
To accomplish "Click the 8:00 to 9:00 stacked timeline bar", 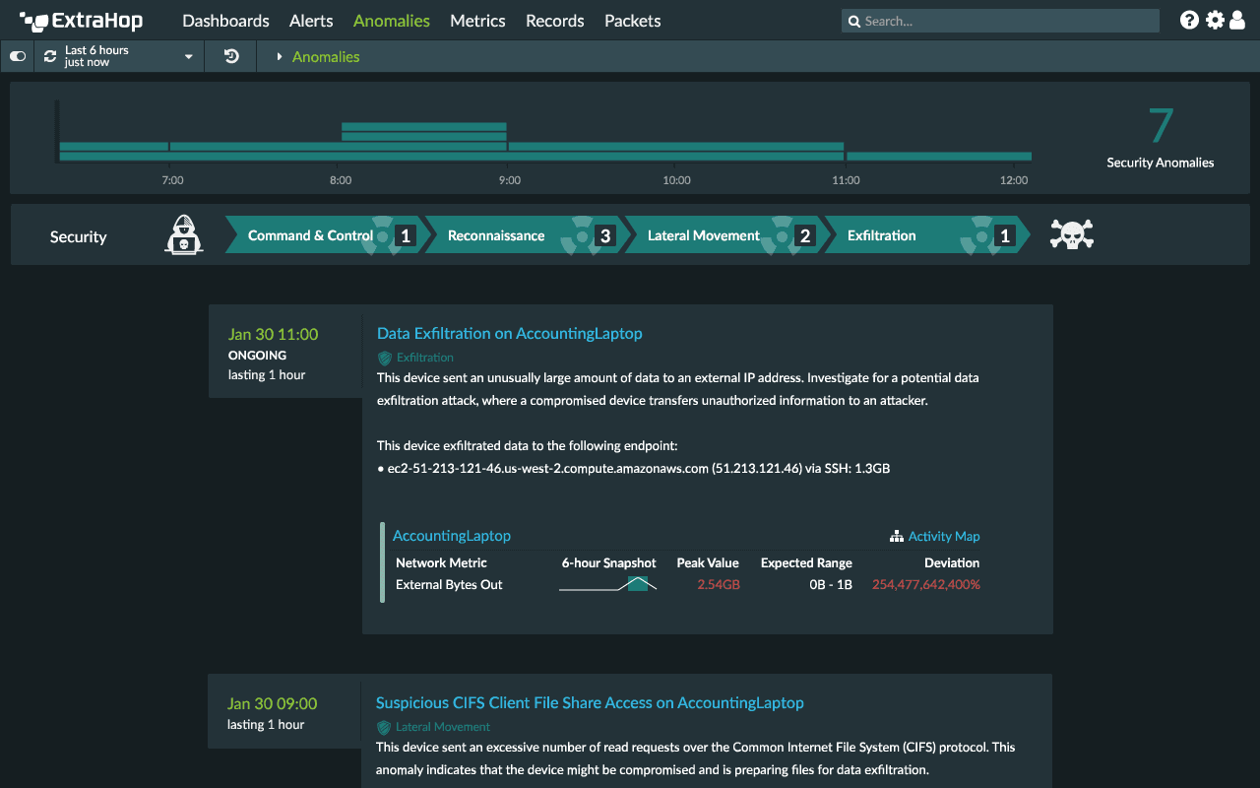I will 423,131.
